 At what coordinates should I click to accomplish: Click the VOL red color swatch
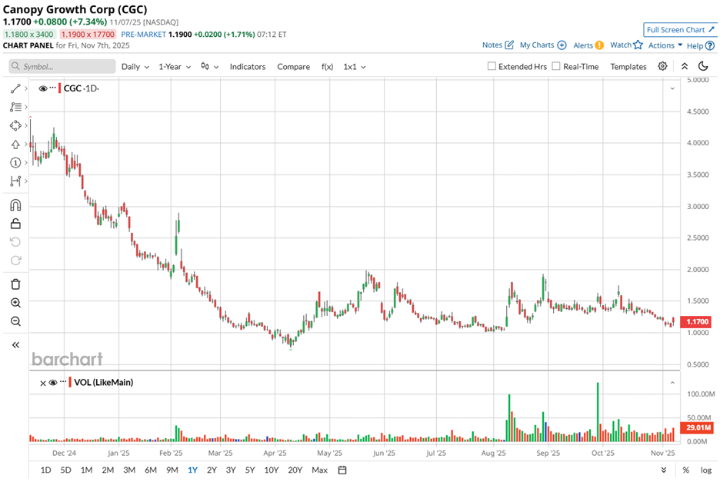pyautogui.click(x=70, y=382)
